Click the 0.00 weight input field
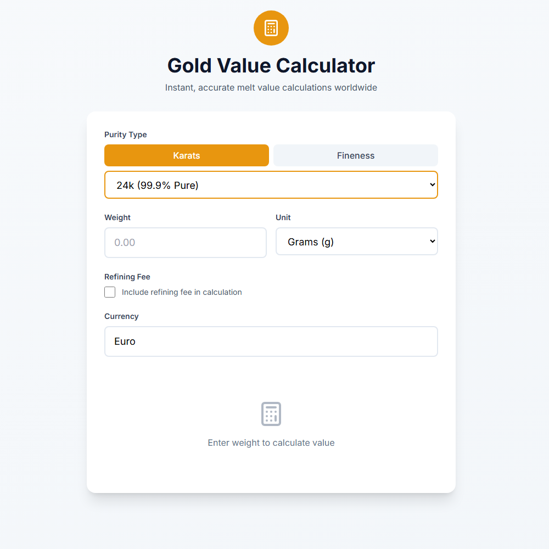Image resolution: width=549 pixels, height=549 pixels. (185, 242)
